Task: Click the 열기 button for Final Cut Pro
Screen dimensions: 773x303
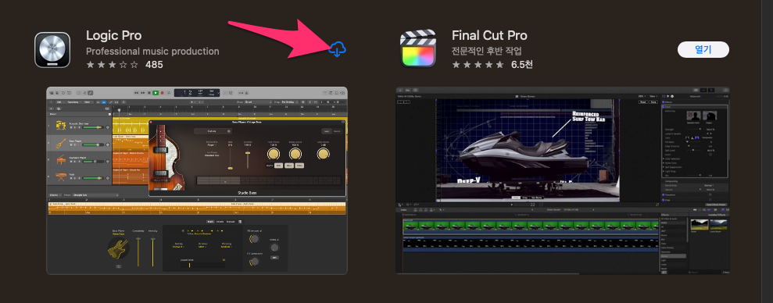Action: (x=703, y=50)
